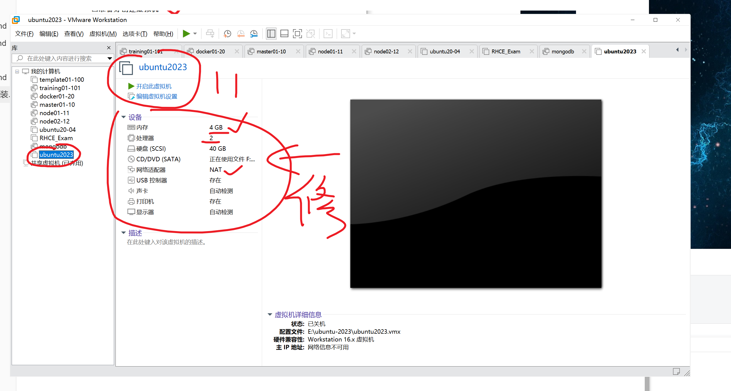Open the console view toolbar icon
Image resolution: width=731 pixels, height=391 pixels.
pos(328,34)
